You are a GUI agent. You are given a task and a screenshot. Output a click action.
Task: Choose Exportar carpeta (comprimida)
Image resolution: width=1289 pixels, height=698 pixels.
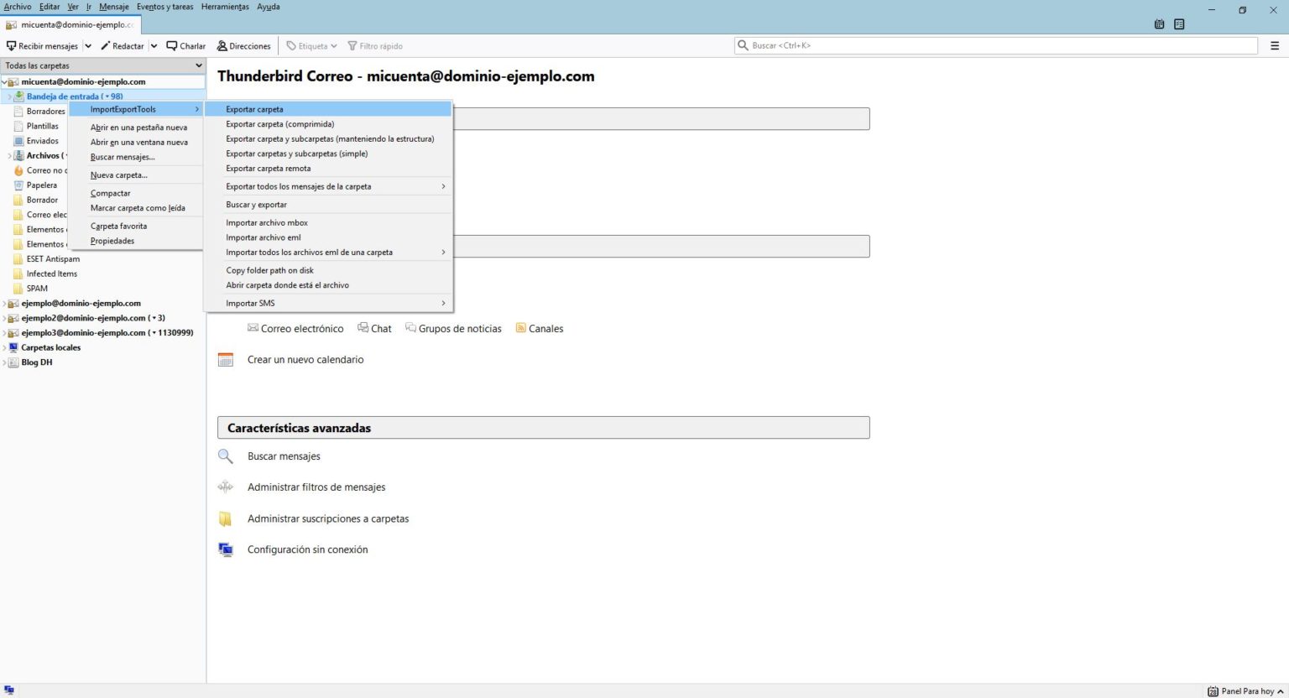(x=328, y=124)
